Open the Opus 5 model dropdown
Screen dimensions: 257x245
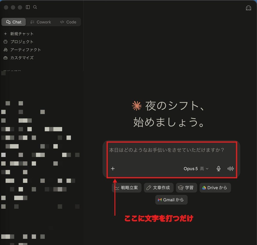click(196, 169)
